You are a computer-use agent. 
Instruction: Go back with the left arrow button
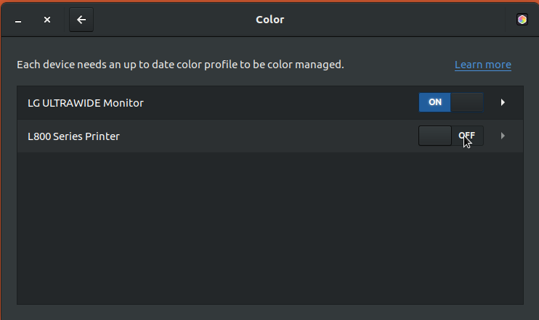[81, 20]
